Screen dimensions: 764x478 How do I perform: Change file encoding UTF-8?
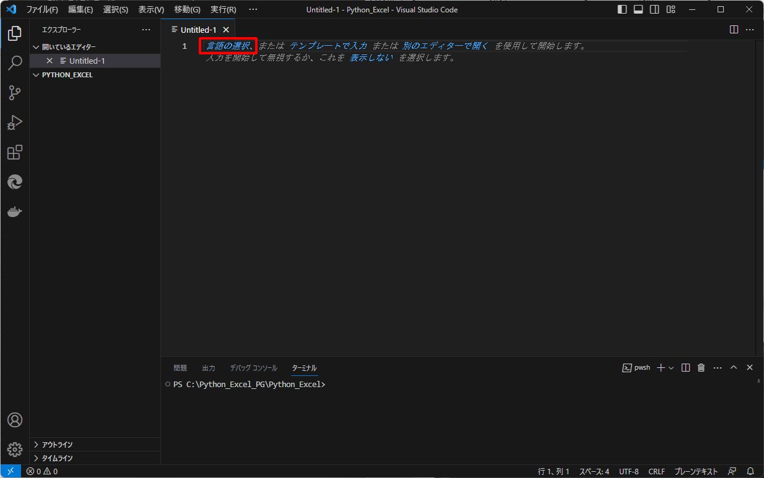pos(628,471)
